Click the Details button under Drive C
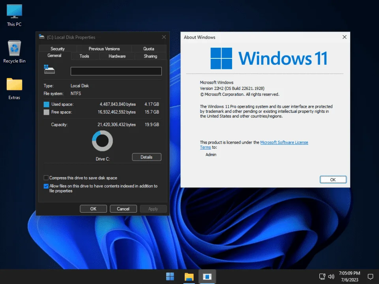379x284 pixels. tap(146, 157)
